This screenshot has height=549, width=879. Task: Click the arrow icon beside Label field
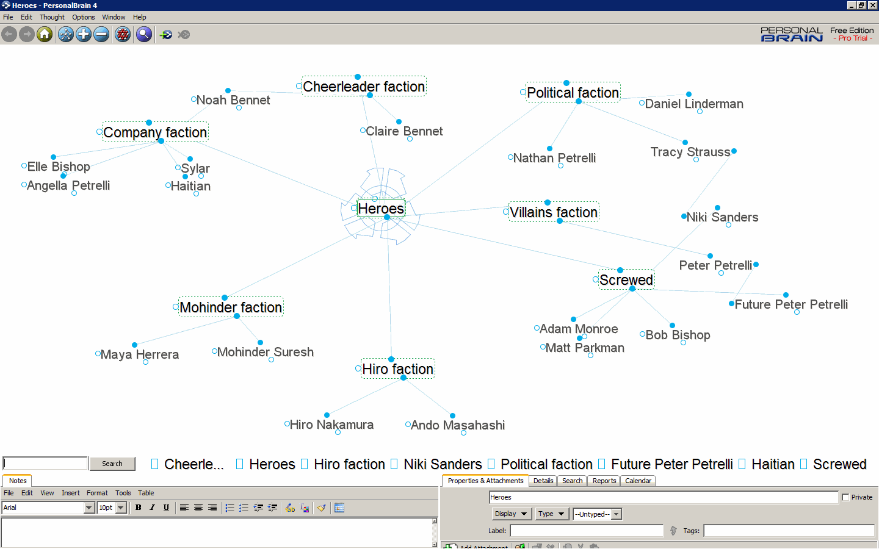click(673, 531)
